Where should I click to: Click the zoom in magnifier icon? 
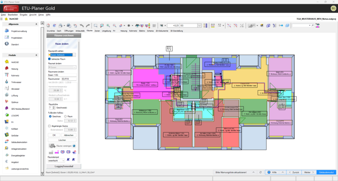pyautogui.click(x=108, y=25)
